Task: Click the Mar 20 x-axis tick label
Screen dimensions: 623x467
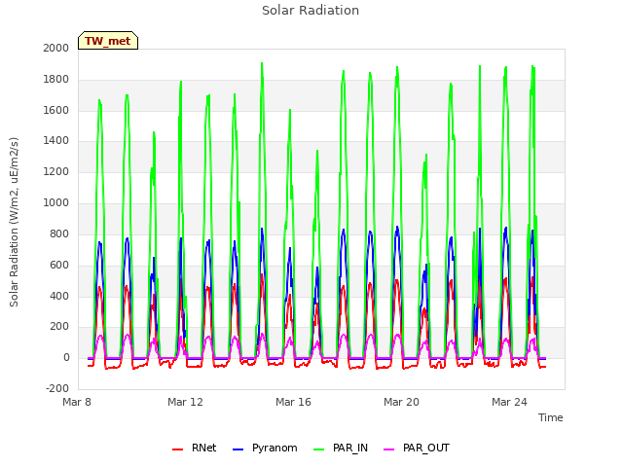Action: coord(401,402)
